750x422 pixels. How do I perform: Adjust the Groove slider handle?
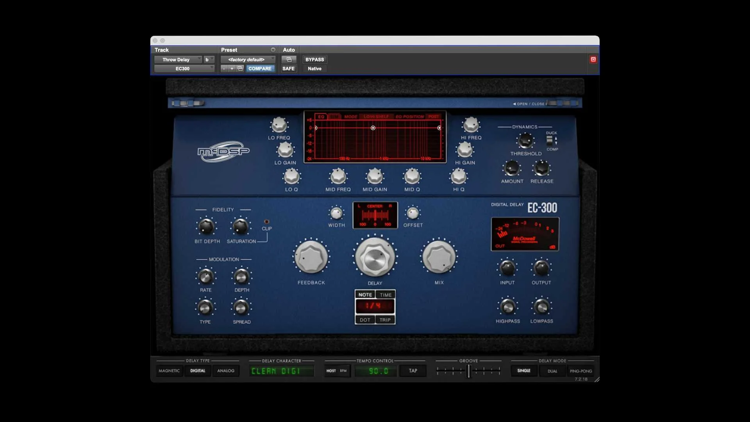[469, 371]
